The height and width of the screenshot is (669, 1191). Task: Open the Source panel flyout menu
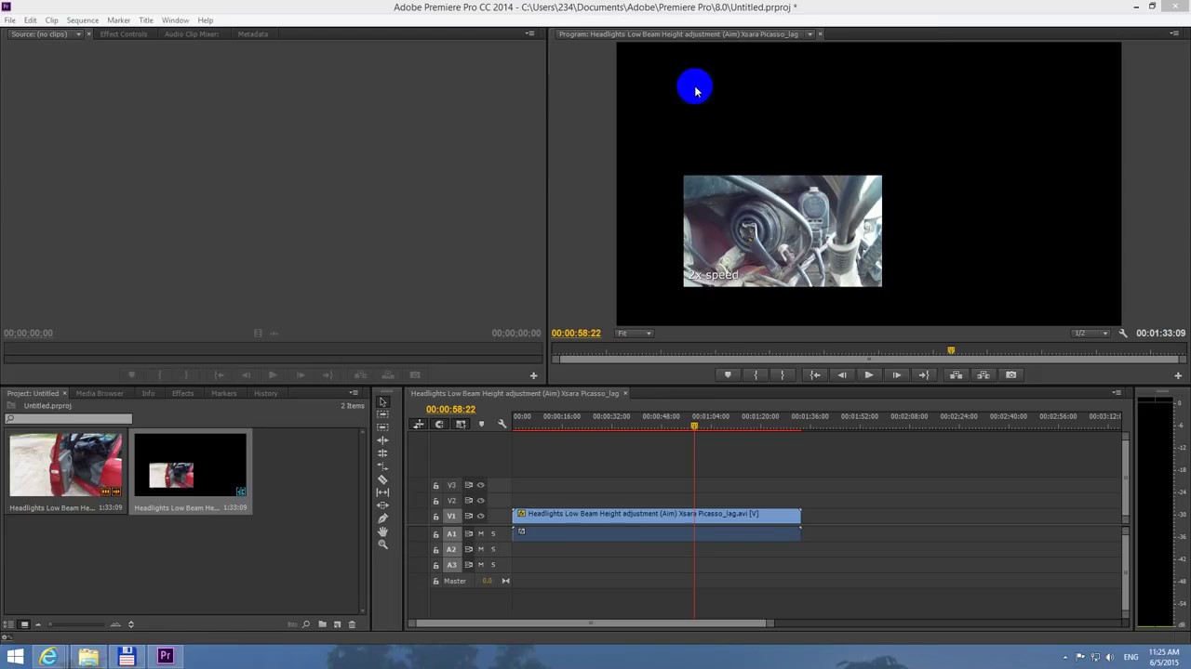coord(529,33)
